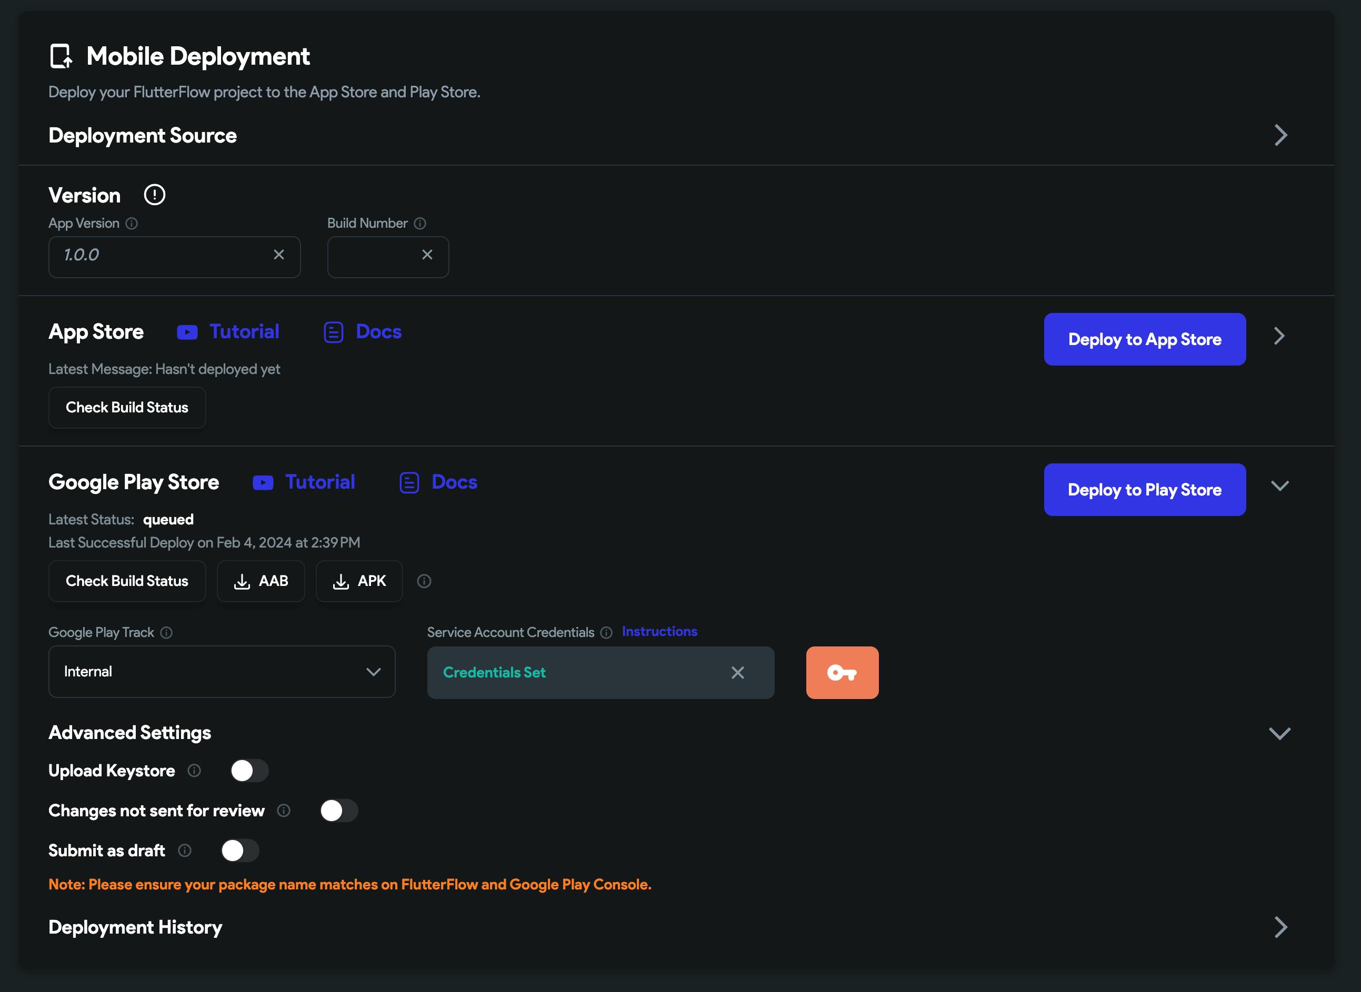Click the Last Successful Deploy date text

pos(204,542)
